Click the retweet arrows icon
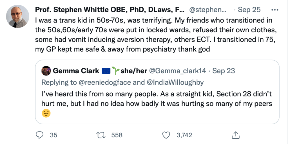This screenshot has width=288, height=144. point(100,135)
